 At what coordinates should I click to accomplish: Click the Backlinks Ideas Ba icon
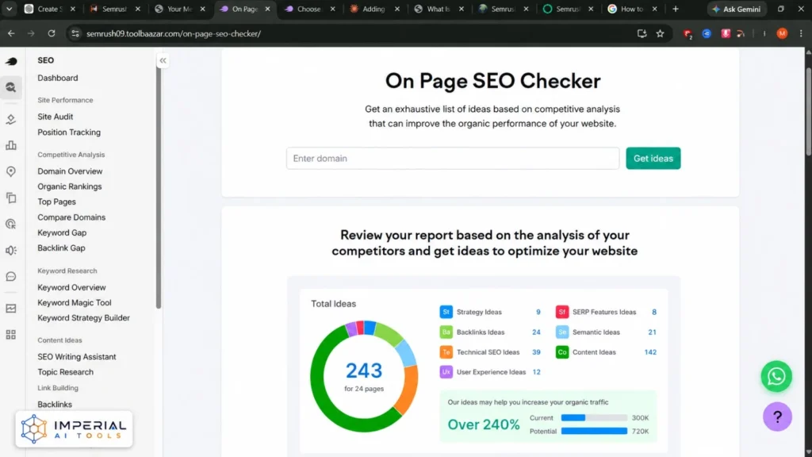click(446, 332)
